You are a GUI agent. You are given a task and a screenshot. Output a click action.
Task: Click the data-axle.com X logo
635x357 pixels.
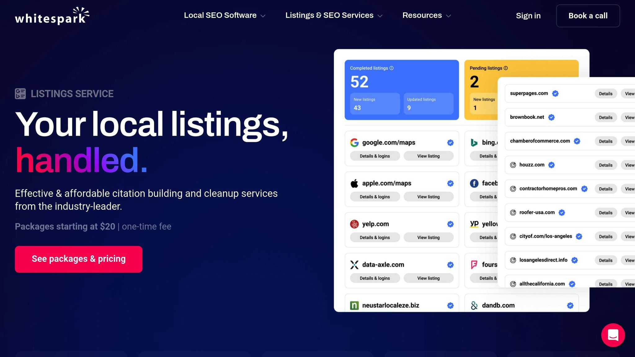point(354,265)
